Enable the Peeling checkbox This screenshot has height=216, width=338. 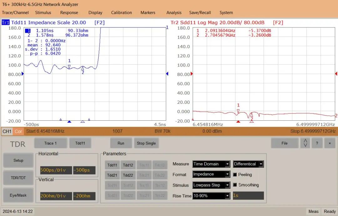(235, 175)
